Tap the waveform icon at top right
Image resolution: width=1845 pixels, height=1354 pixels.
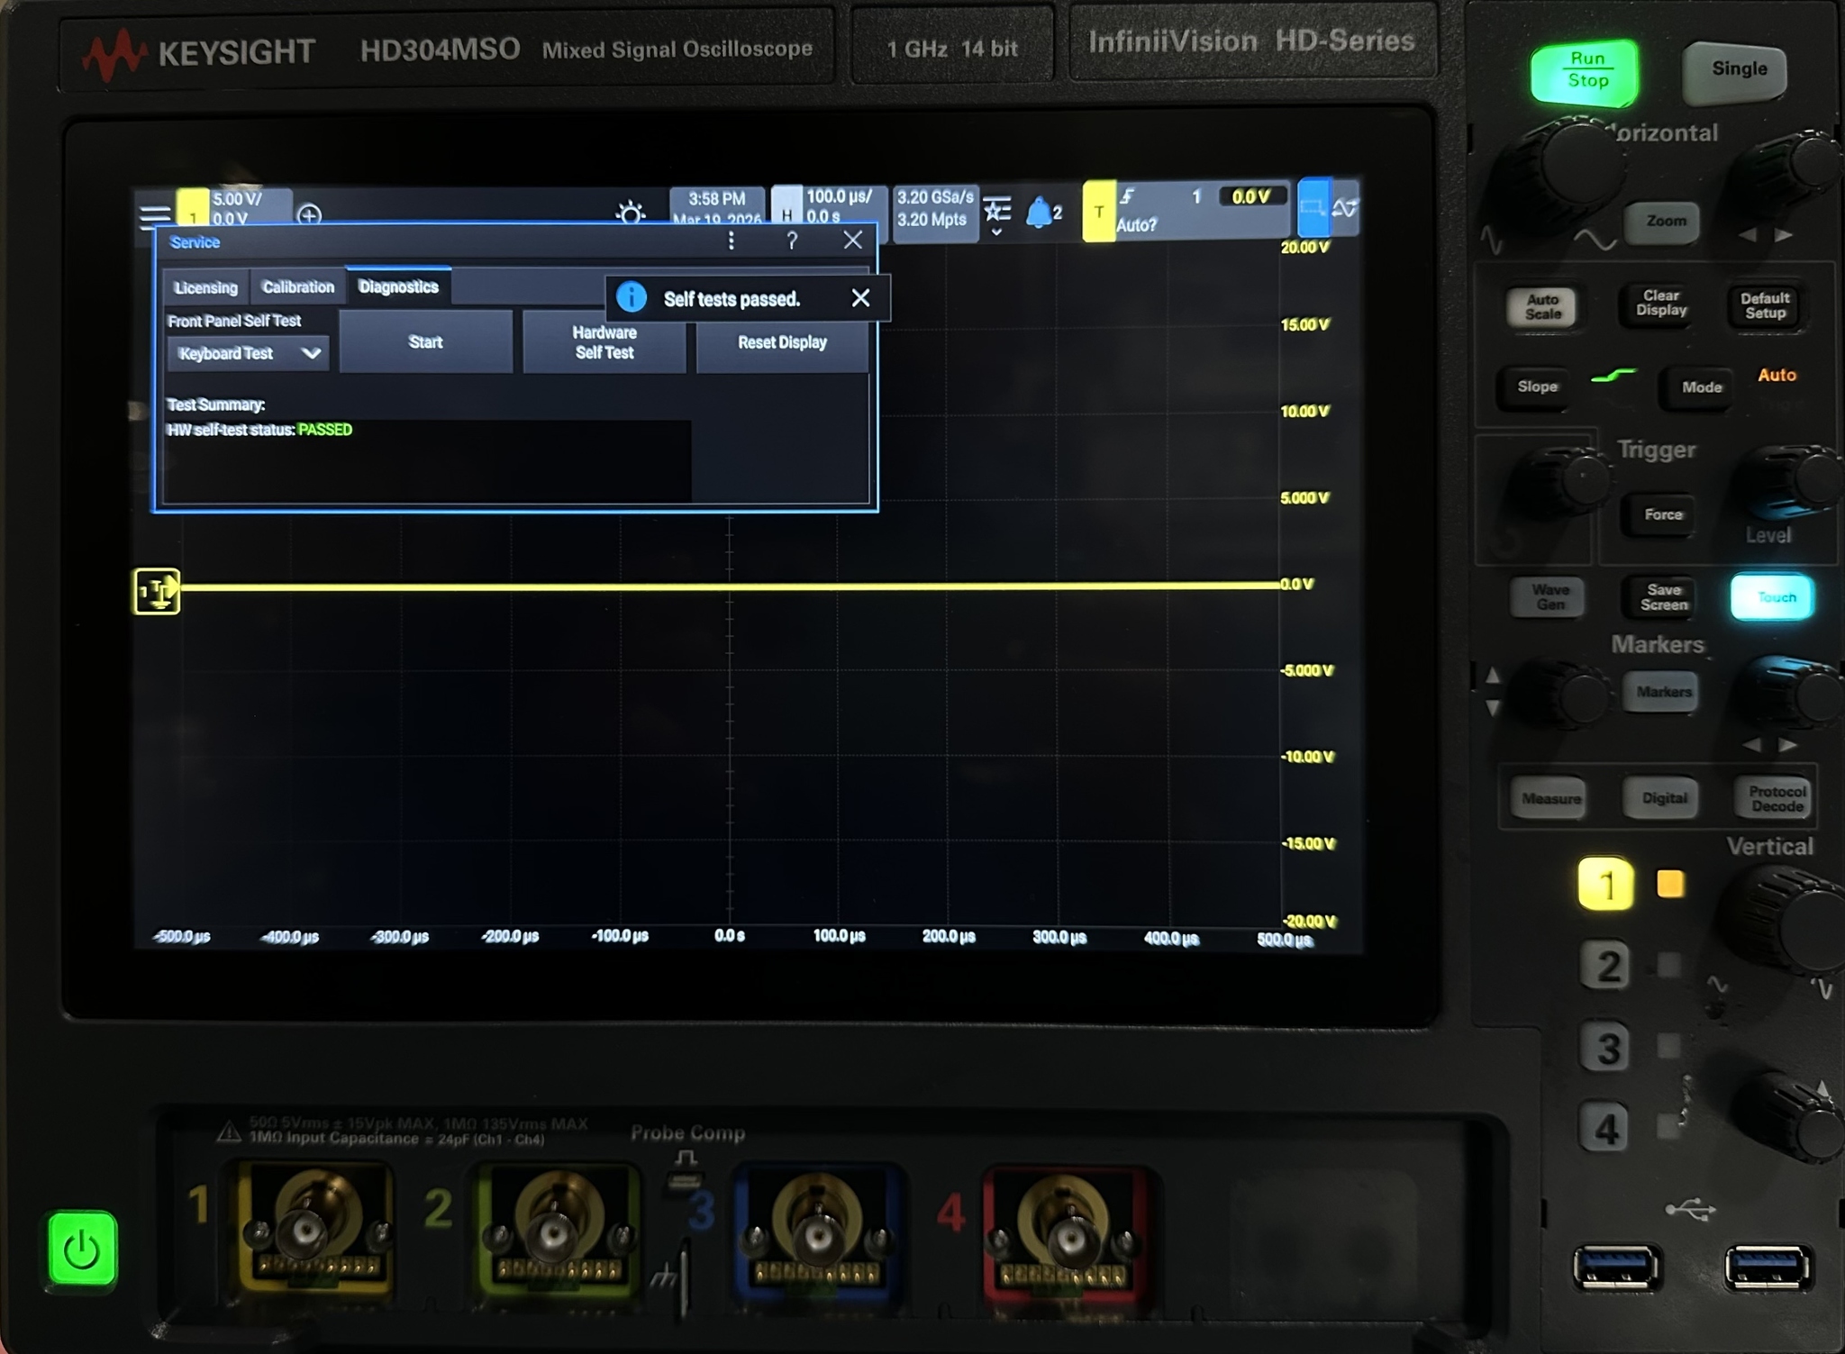click(x=1344, y=208)
